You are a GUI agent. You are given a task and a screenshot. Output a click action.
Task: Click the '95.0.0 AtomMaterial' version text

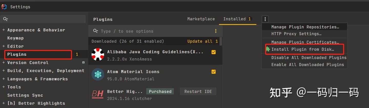tap(131, 79)
